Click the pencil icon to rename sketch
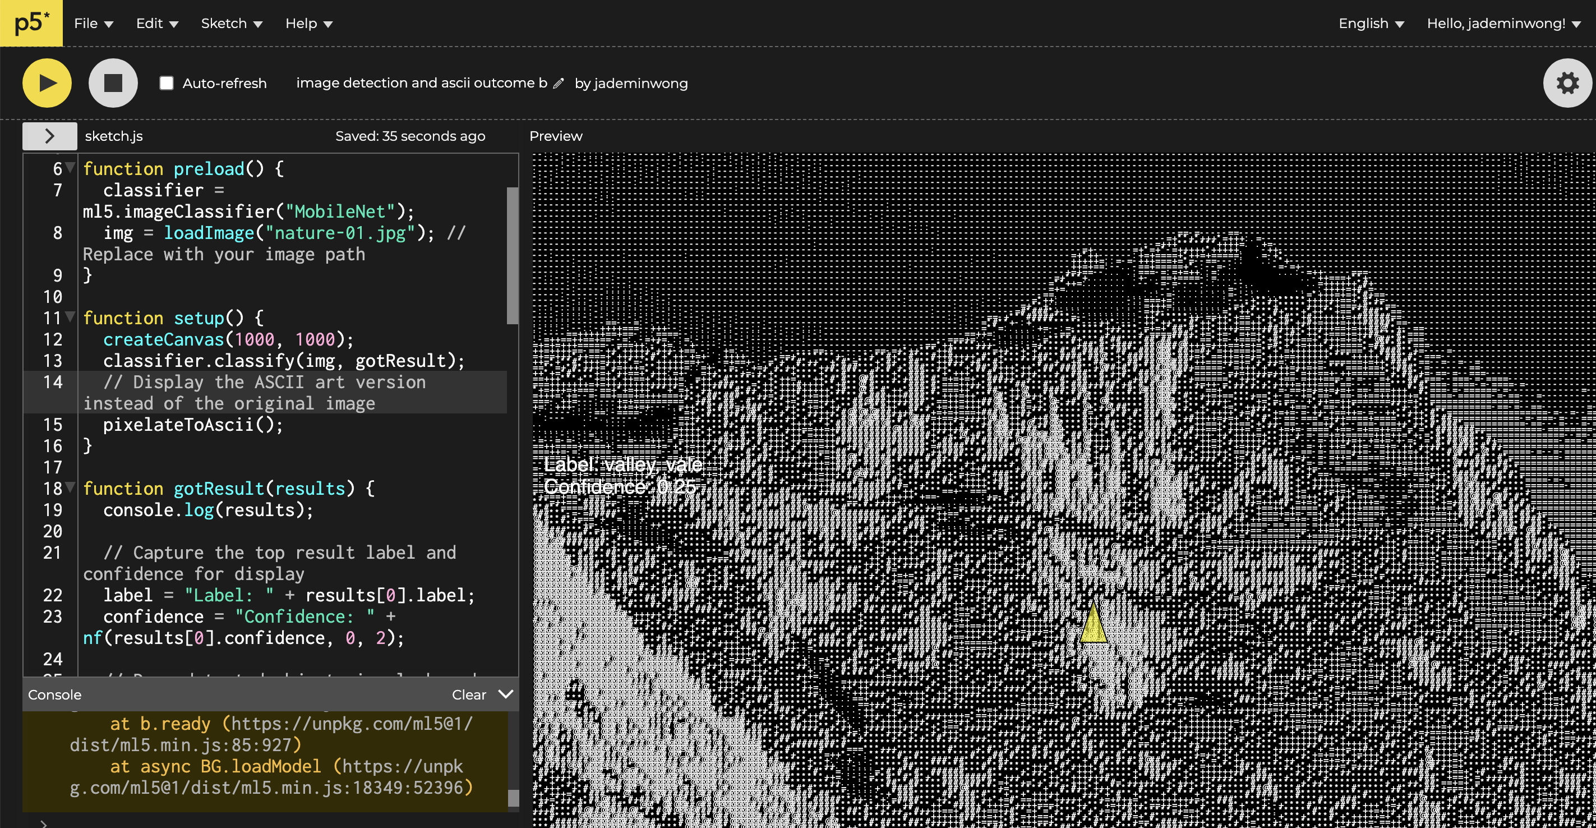Screen dimensions: 1596x828 (x=558, y=83)
